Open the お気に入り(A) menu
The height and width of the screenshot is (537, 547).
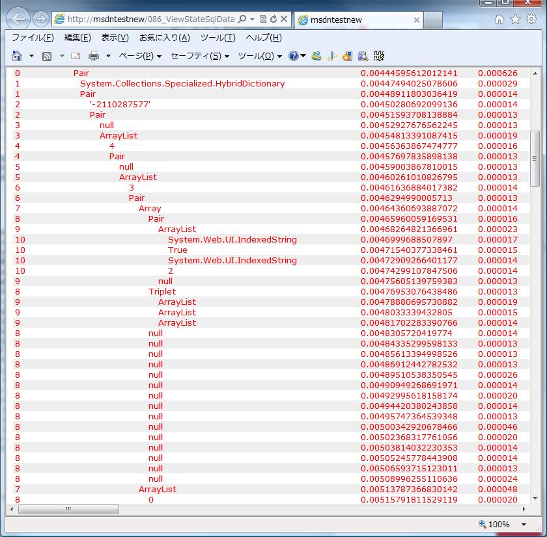(x=164, y=38)
